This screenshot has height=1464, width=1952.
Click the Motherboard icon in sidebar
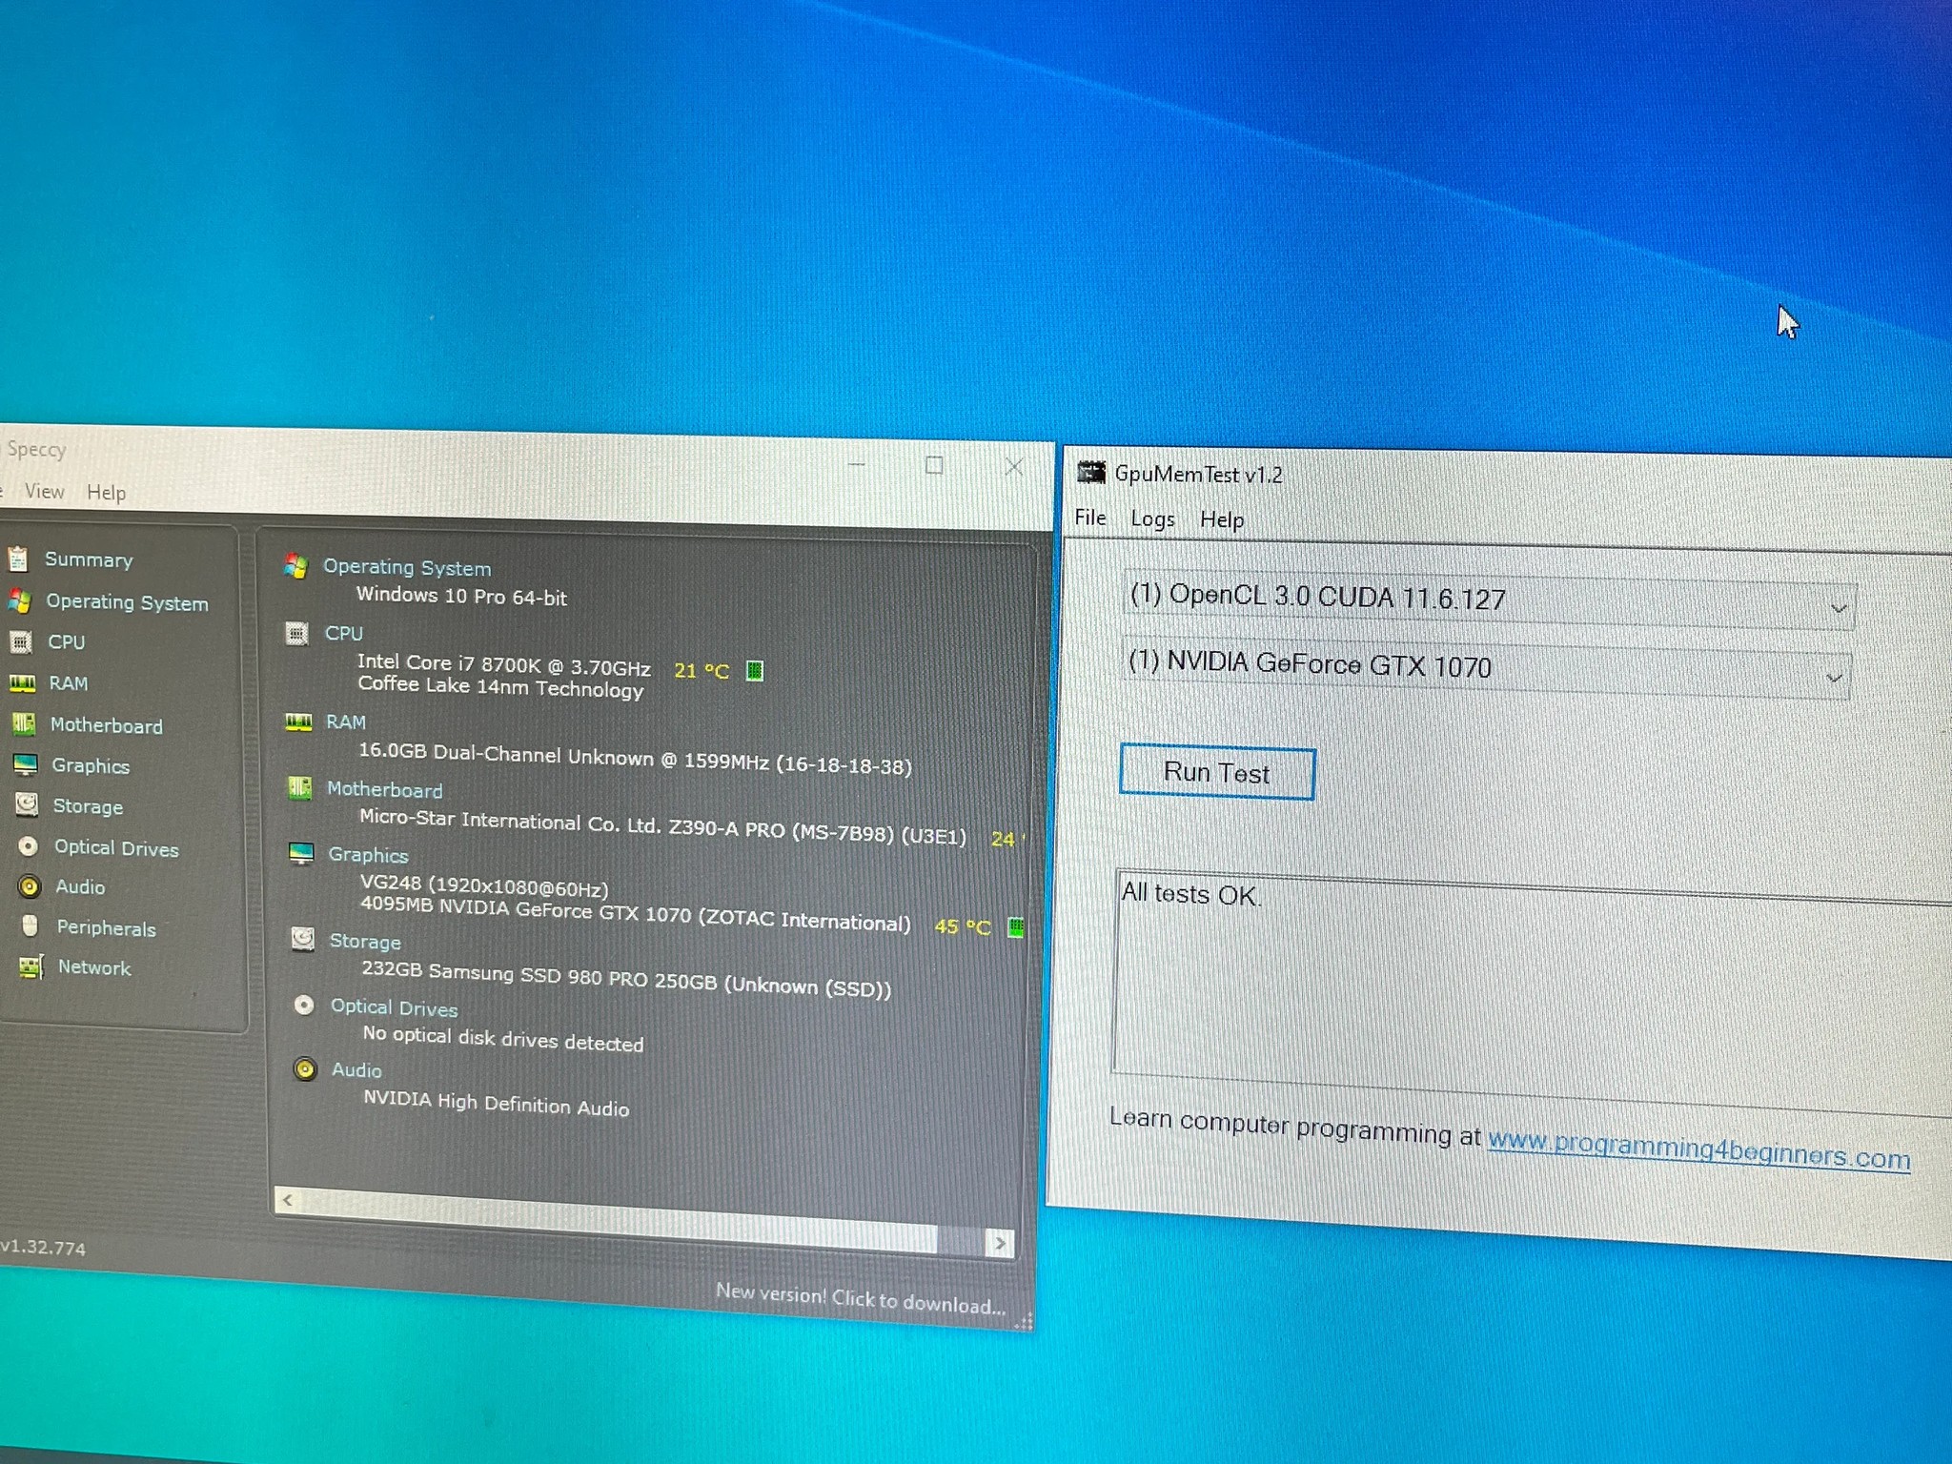coord(24,724)
